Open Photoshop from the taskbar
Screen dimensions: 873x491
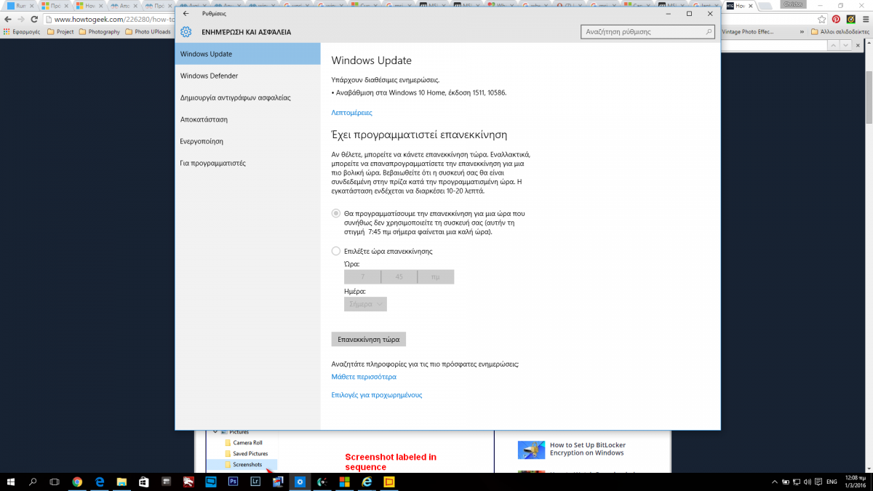pos(233,482)
